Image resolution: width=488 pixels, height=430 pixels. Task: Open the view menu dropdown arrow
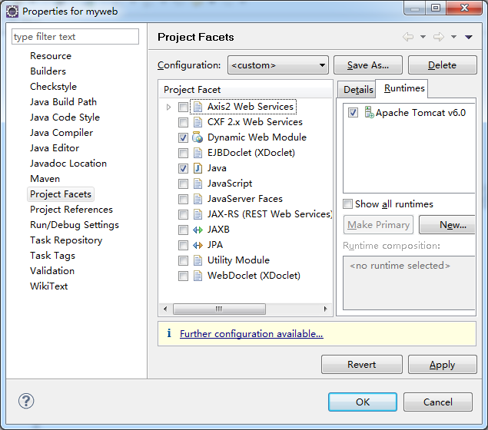tap(469, 37)
